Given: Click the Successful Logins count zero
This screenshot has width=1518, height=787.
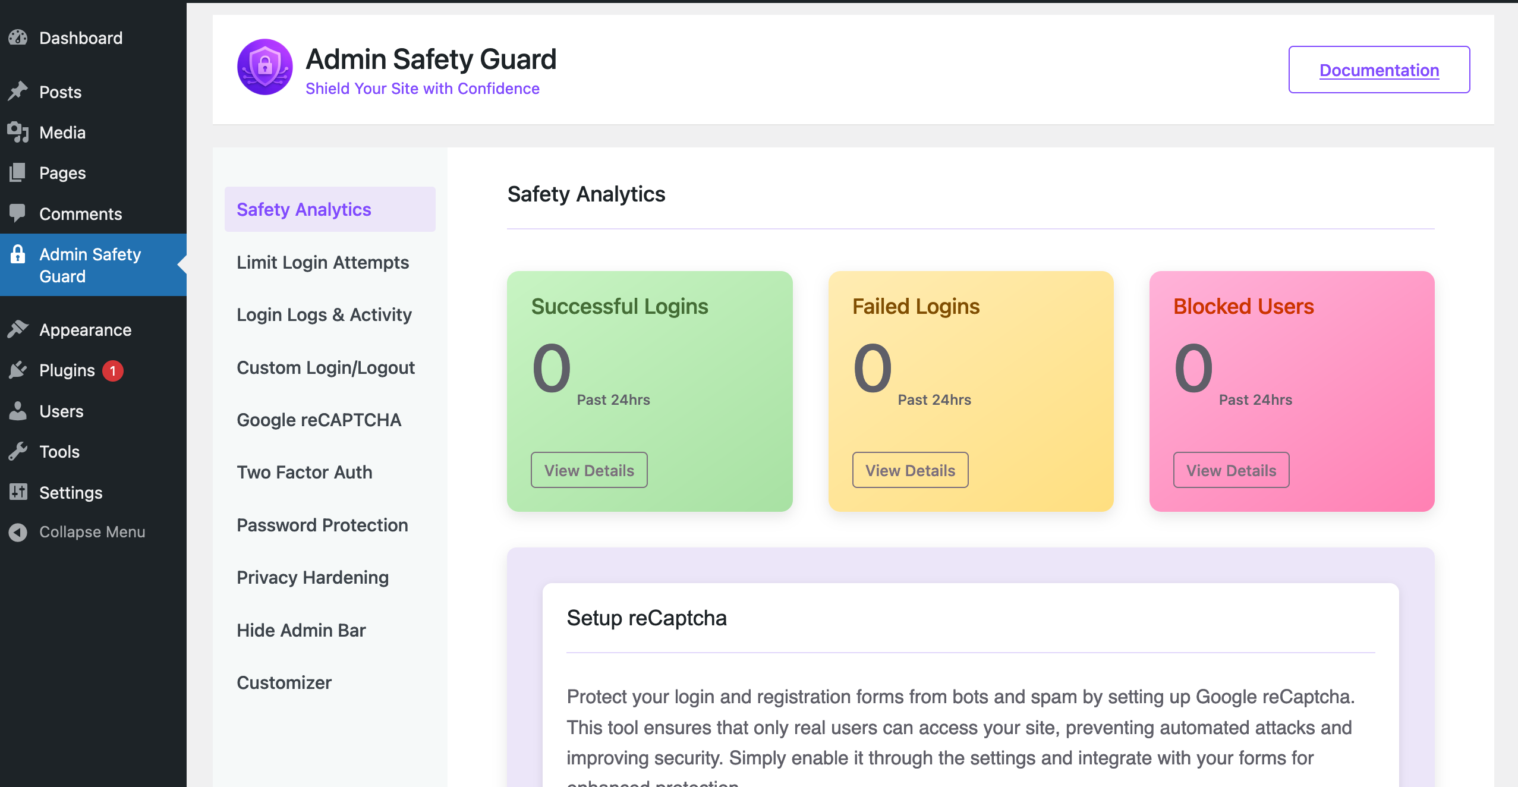Looking at the screenshot, I should pyautogui.click(x=552, y=369).
